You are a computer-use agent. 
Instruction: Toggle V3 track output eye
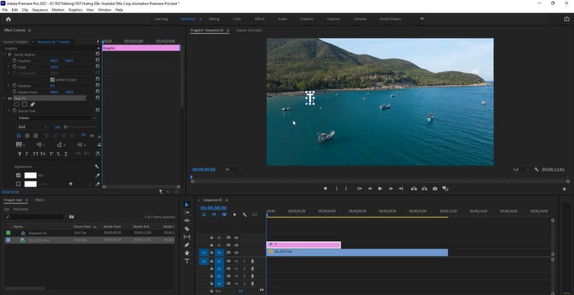click(236, 237)
